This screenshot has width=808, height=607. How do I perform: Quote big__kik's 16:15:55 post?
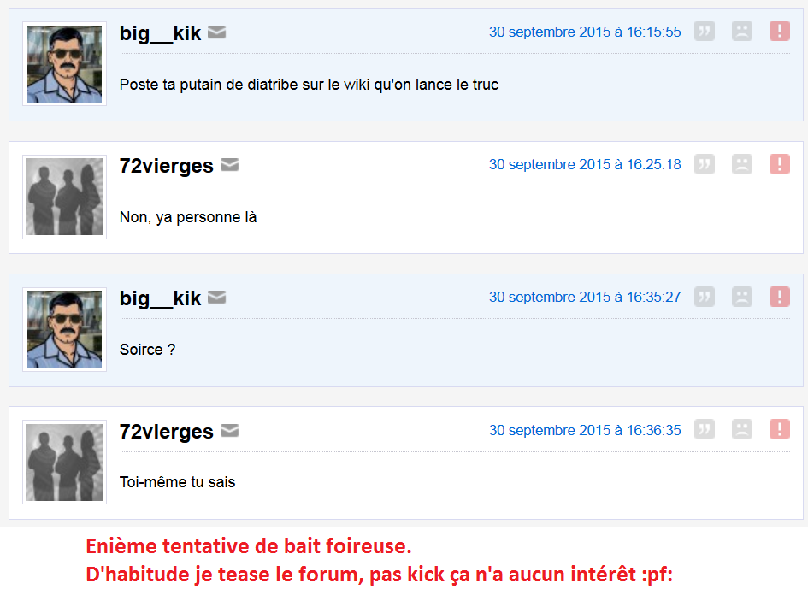point(704,31)
